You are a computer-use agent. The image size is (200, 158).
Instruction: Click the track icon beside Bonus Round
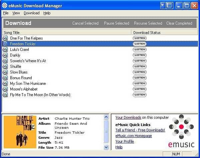[x=5, y=78]
